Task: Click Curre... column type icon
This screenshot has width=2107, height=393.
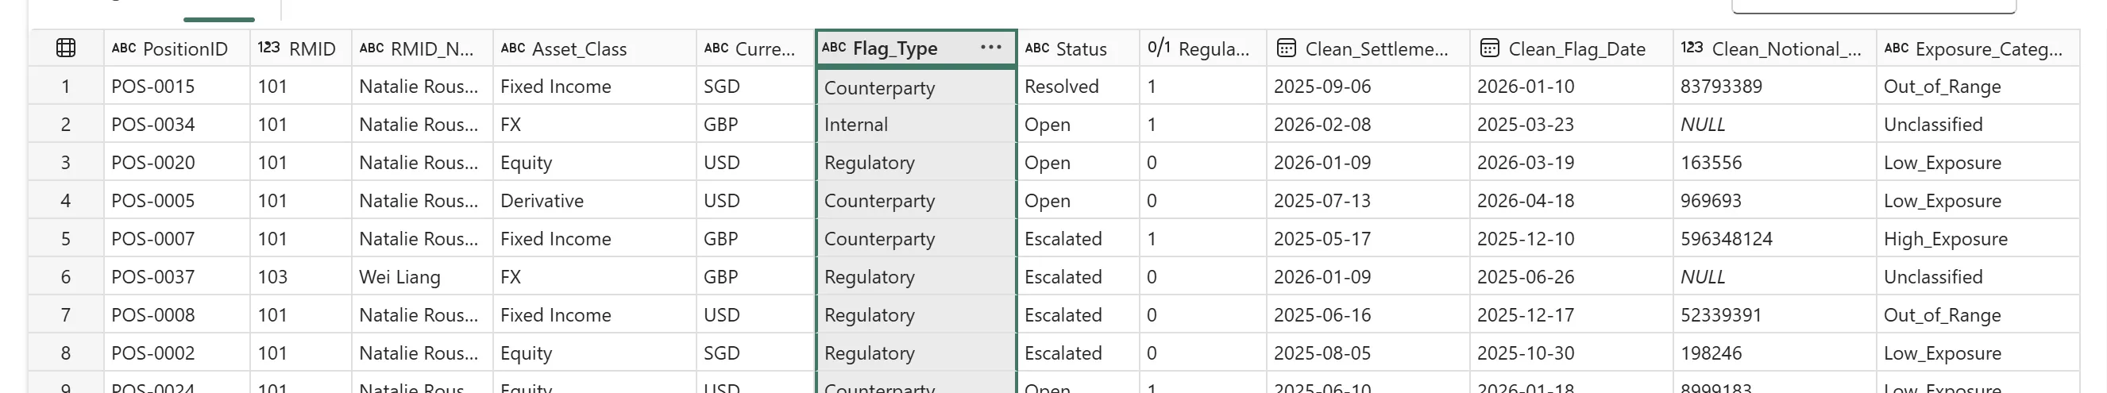Action: pos(716,48)
